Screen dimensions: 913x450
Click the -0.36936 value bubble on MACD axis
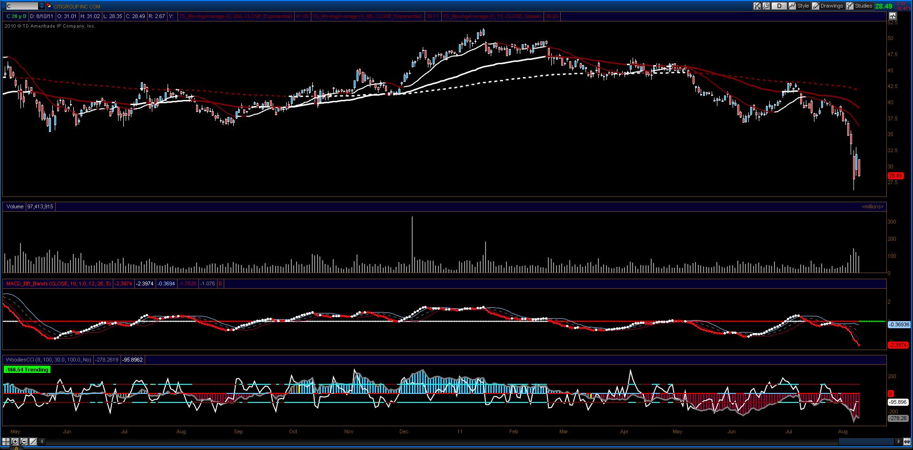(899, 324)
